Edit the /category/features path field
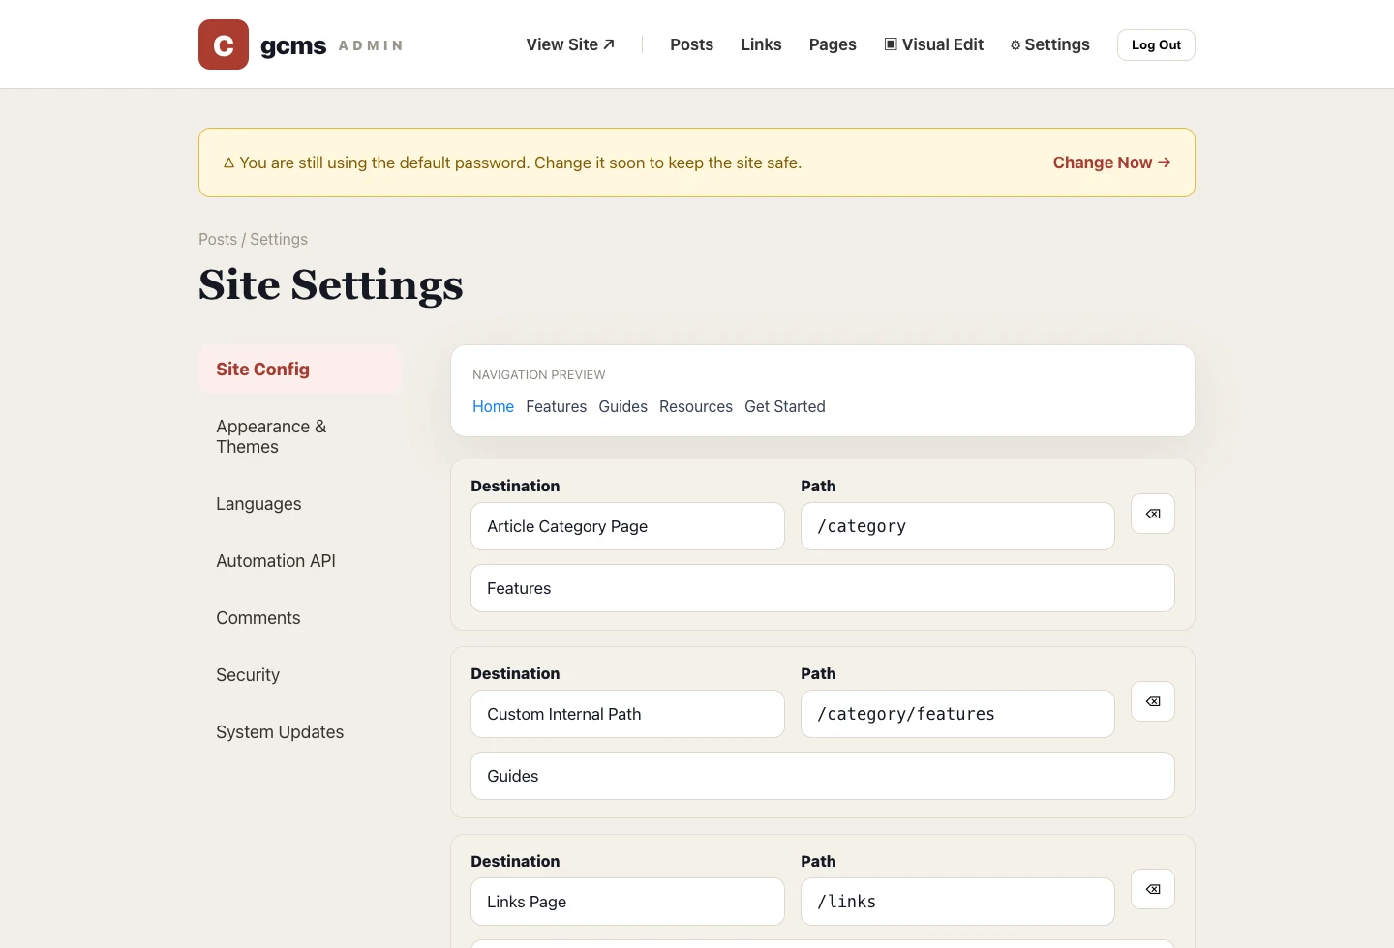Viewport: 1394px width, 948px height. (957, 714)
